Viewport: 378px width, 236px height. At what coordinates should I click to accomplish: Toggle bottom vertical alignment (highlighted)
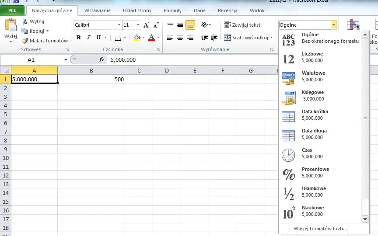click(190, 25)
